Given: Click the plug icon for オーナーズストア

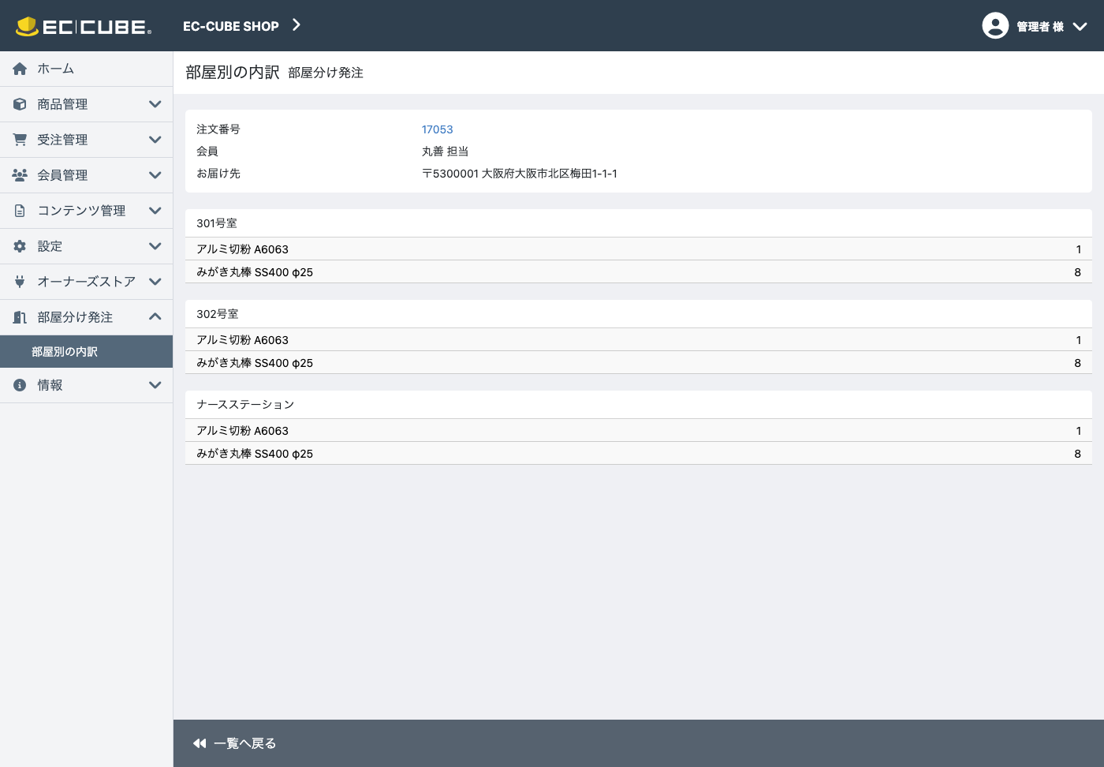Looking at the screenshot, I should [20, 282].
